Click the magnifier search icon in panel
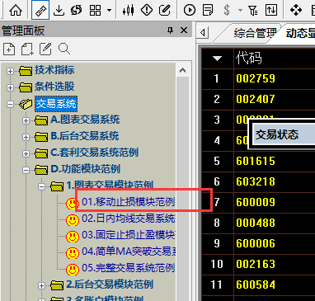This screenshot has height=301, width=315. pyautogui.click(x=64, y=49)
